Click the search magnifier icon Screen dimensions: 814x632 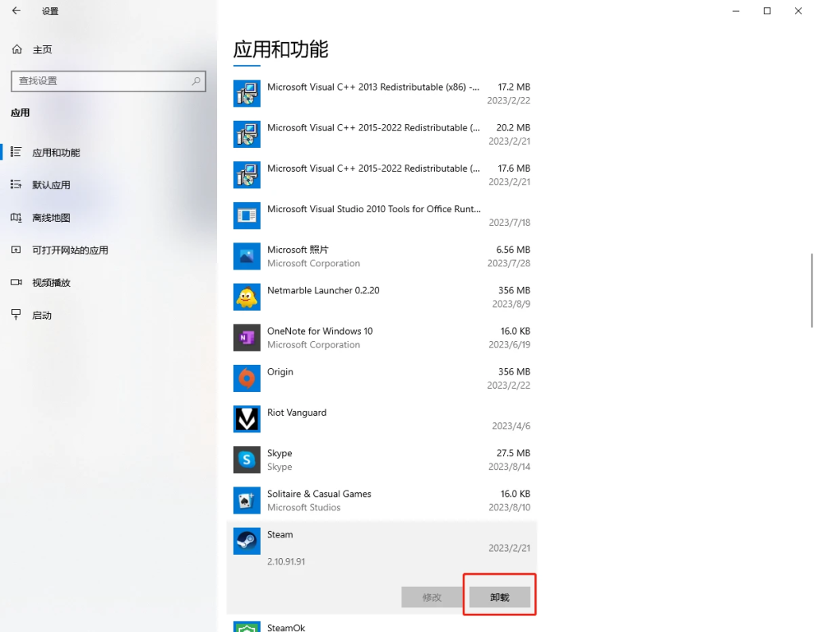[196, 81]
